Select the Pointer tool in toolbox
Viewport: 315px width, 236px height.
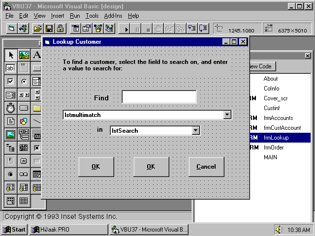click(10, 55)
